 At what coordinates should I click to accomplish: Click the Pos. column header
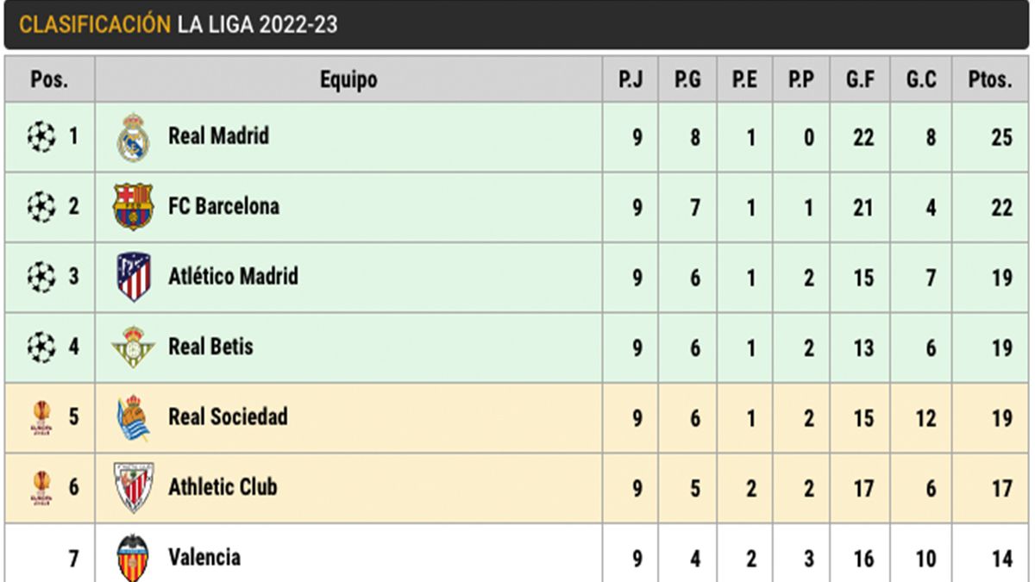coord(49,80)
